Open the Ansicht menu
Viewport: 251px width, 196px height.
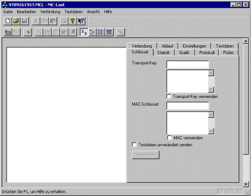coord(93,12)
